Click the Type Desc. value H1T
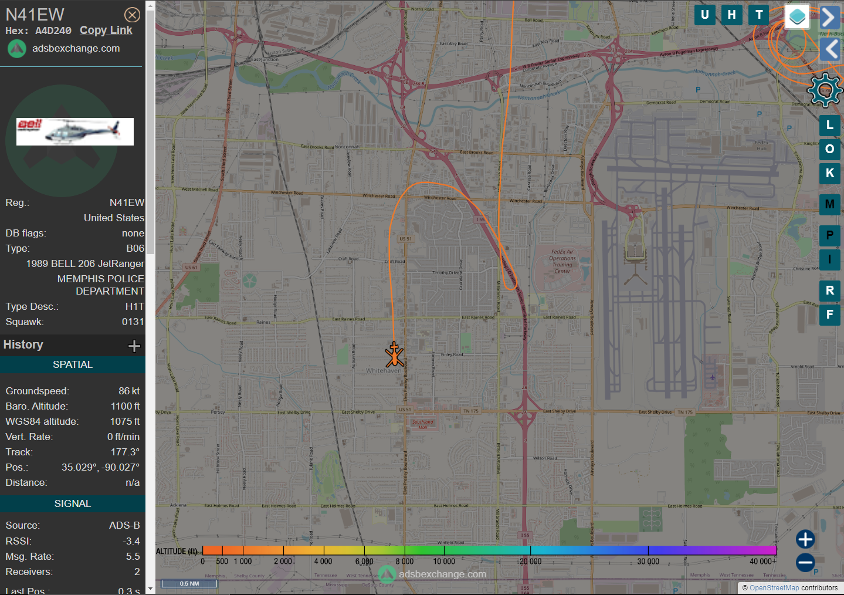844x595 pixels. click(x=135, y=306)
